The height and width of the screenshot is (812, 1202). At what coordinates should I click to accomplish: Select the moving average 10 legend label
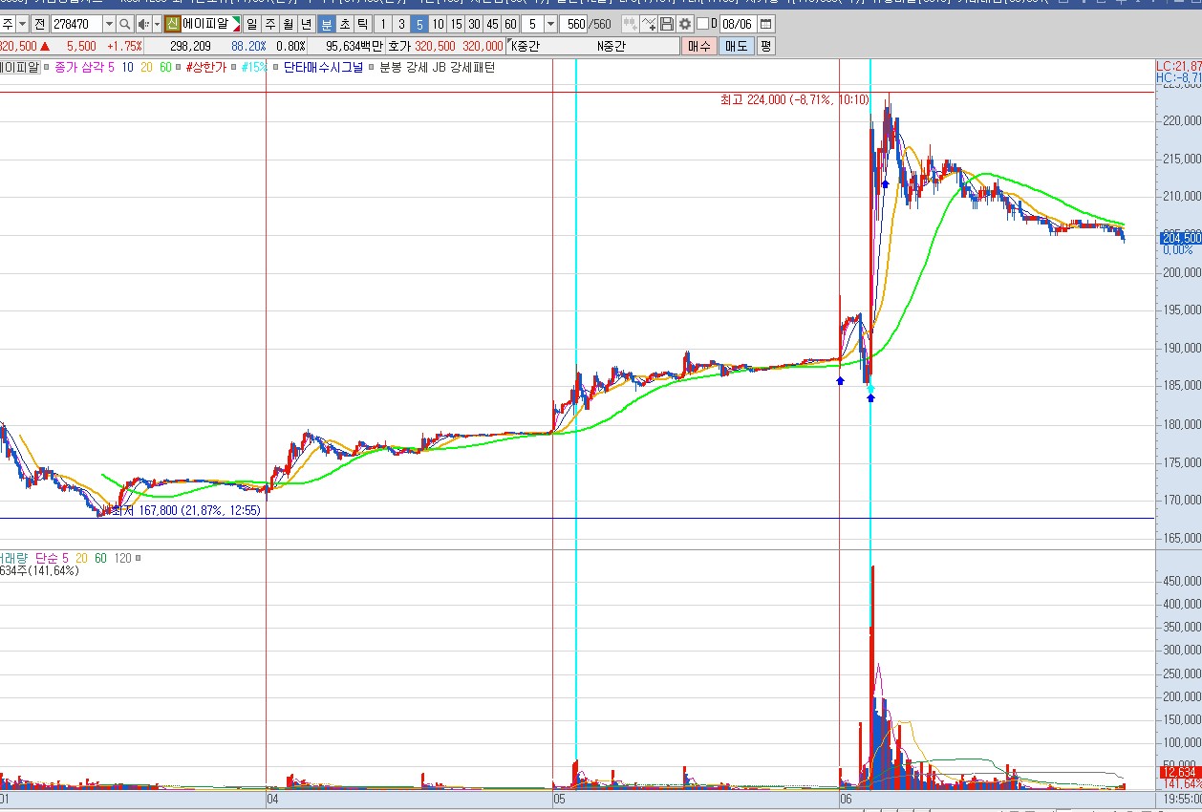pos(127,68)
